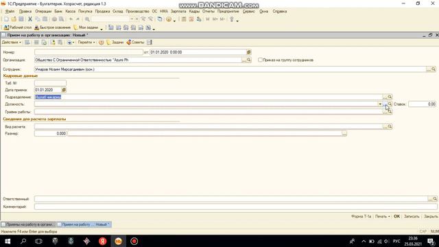
Task: Click the search binoculars icon in main toolbar
Action: pos(87,19)
